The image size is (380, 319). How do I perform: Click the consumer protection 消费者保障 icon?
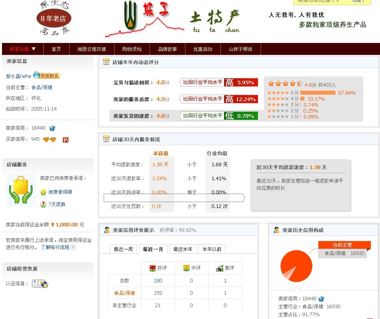tap(43, 192)
